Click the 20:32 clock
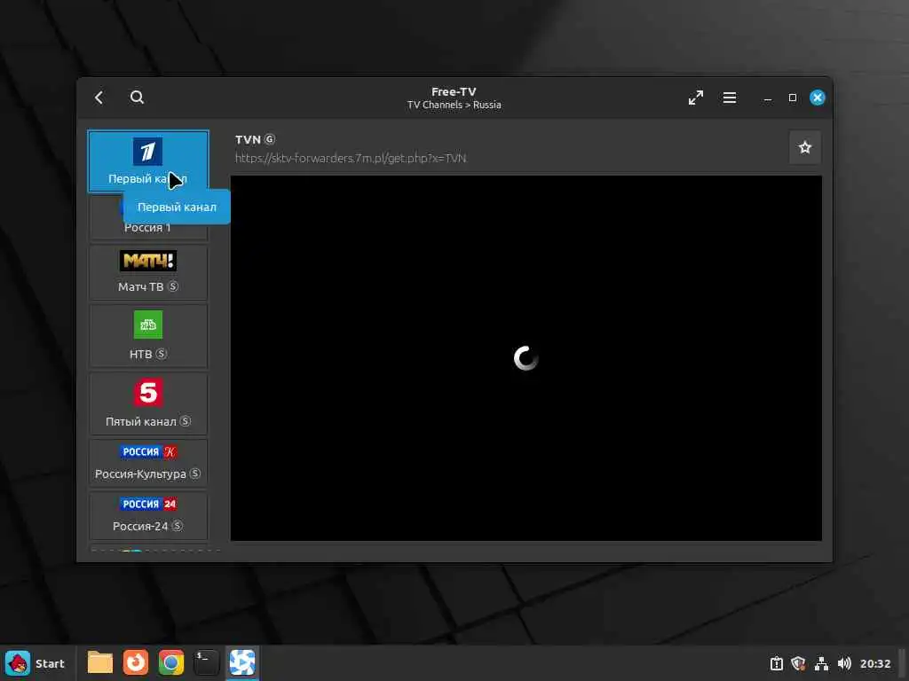This screenshot has width=909, height=681. 874,663
